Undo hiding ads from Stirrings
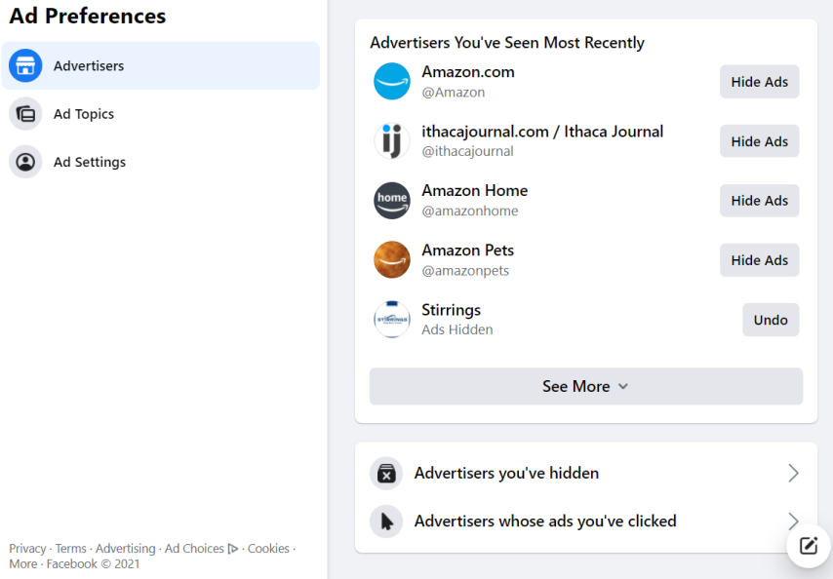 pos(771,320)
